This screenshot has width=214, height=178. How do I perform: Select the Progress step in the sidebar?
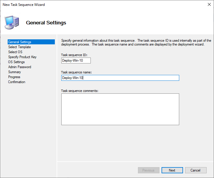[x=14, y=77]
